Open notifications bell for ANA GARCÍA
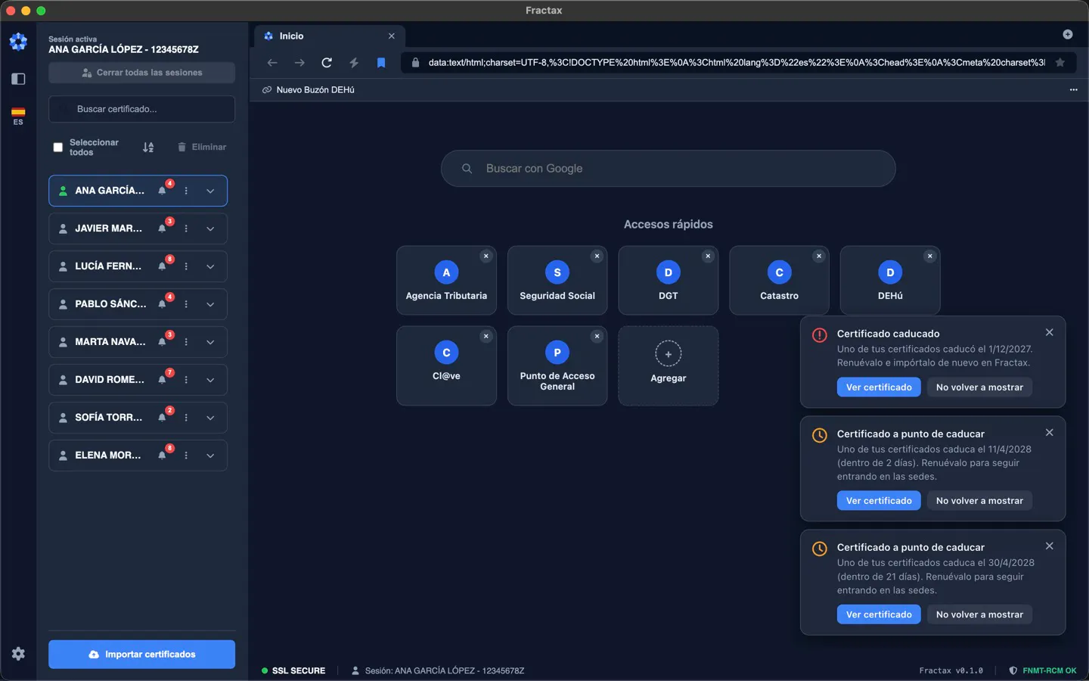 (162, 191)
